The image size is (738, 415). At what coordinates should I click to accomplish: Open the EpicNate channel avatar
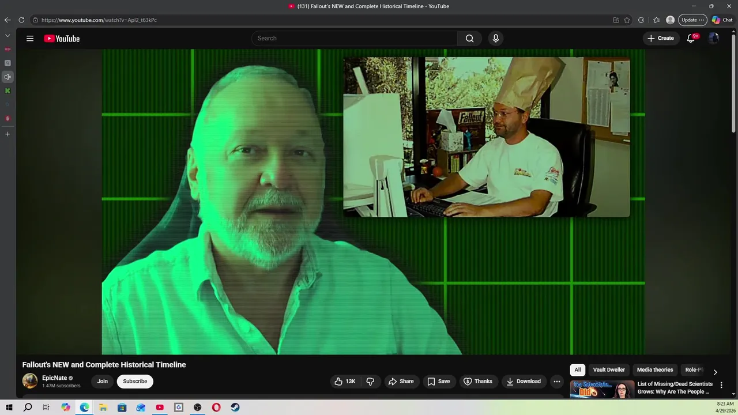click(30, 381)
